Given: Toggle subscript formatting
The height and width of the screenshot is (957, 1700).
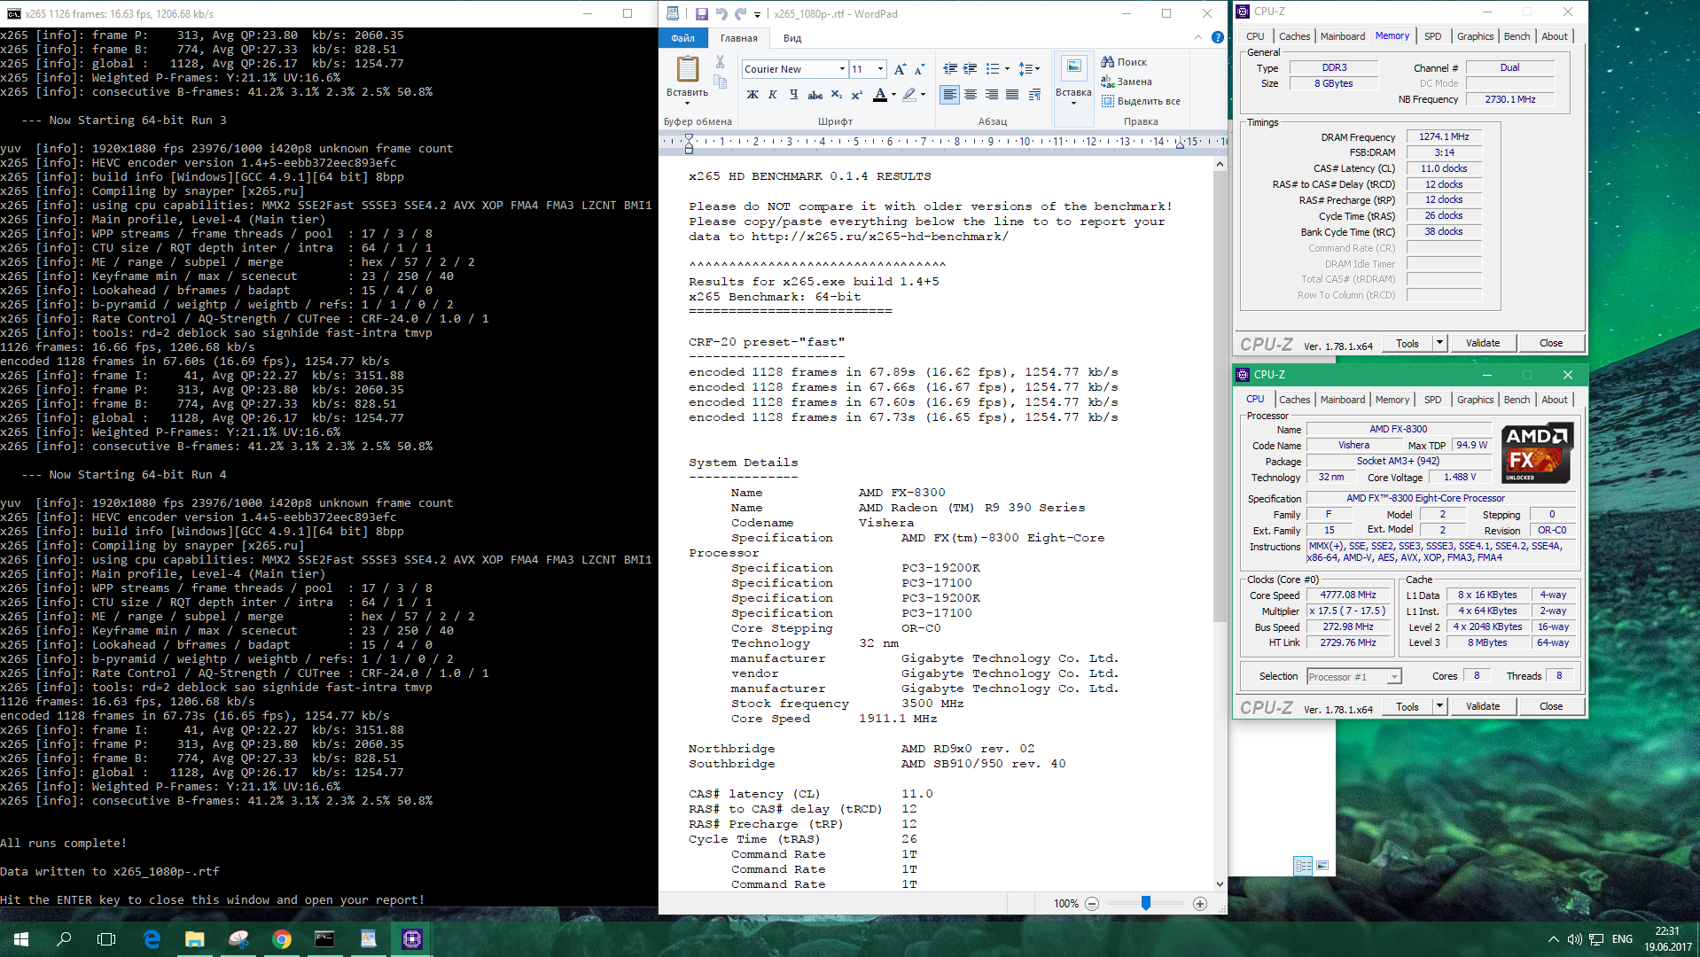Looking at the screenshot, I should point(837,95).
